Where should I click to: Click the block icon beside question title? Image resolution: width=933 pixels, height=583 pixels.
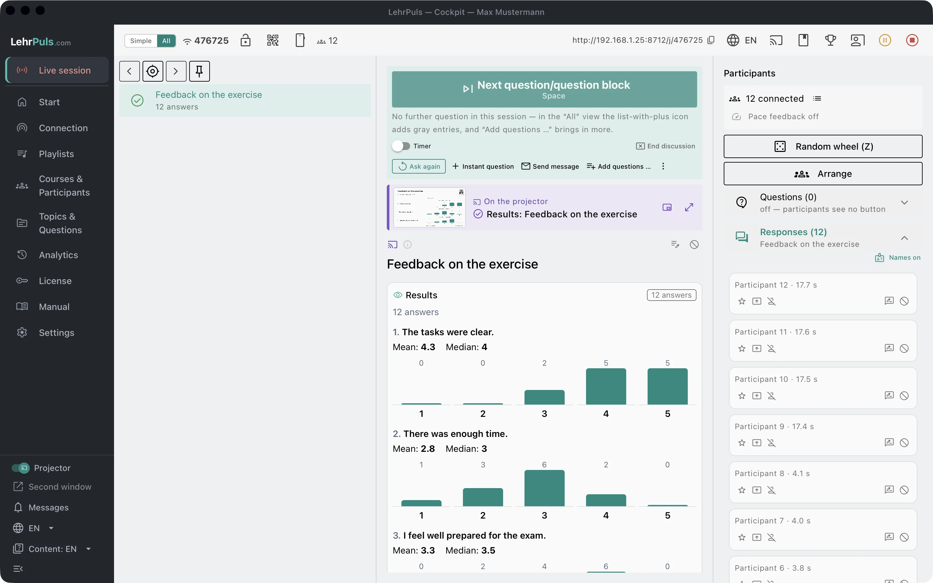(x=694, y=245)
